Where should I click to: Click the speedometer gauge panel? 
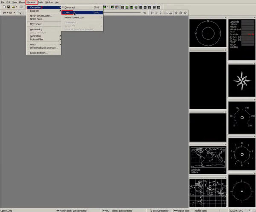tap(241, 117)
